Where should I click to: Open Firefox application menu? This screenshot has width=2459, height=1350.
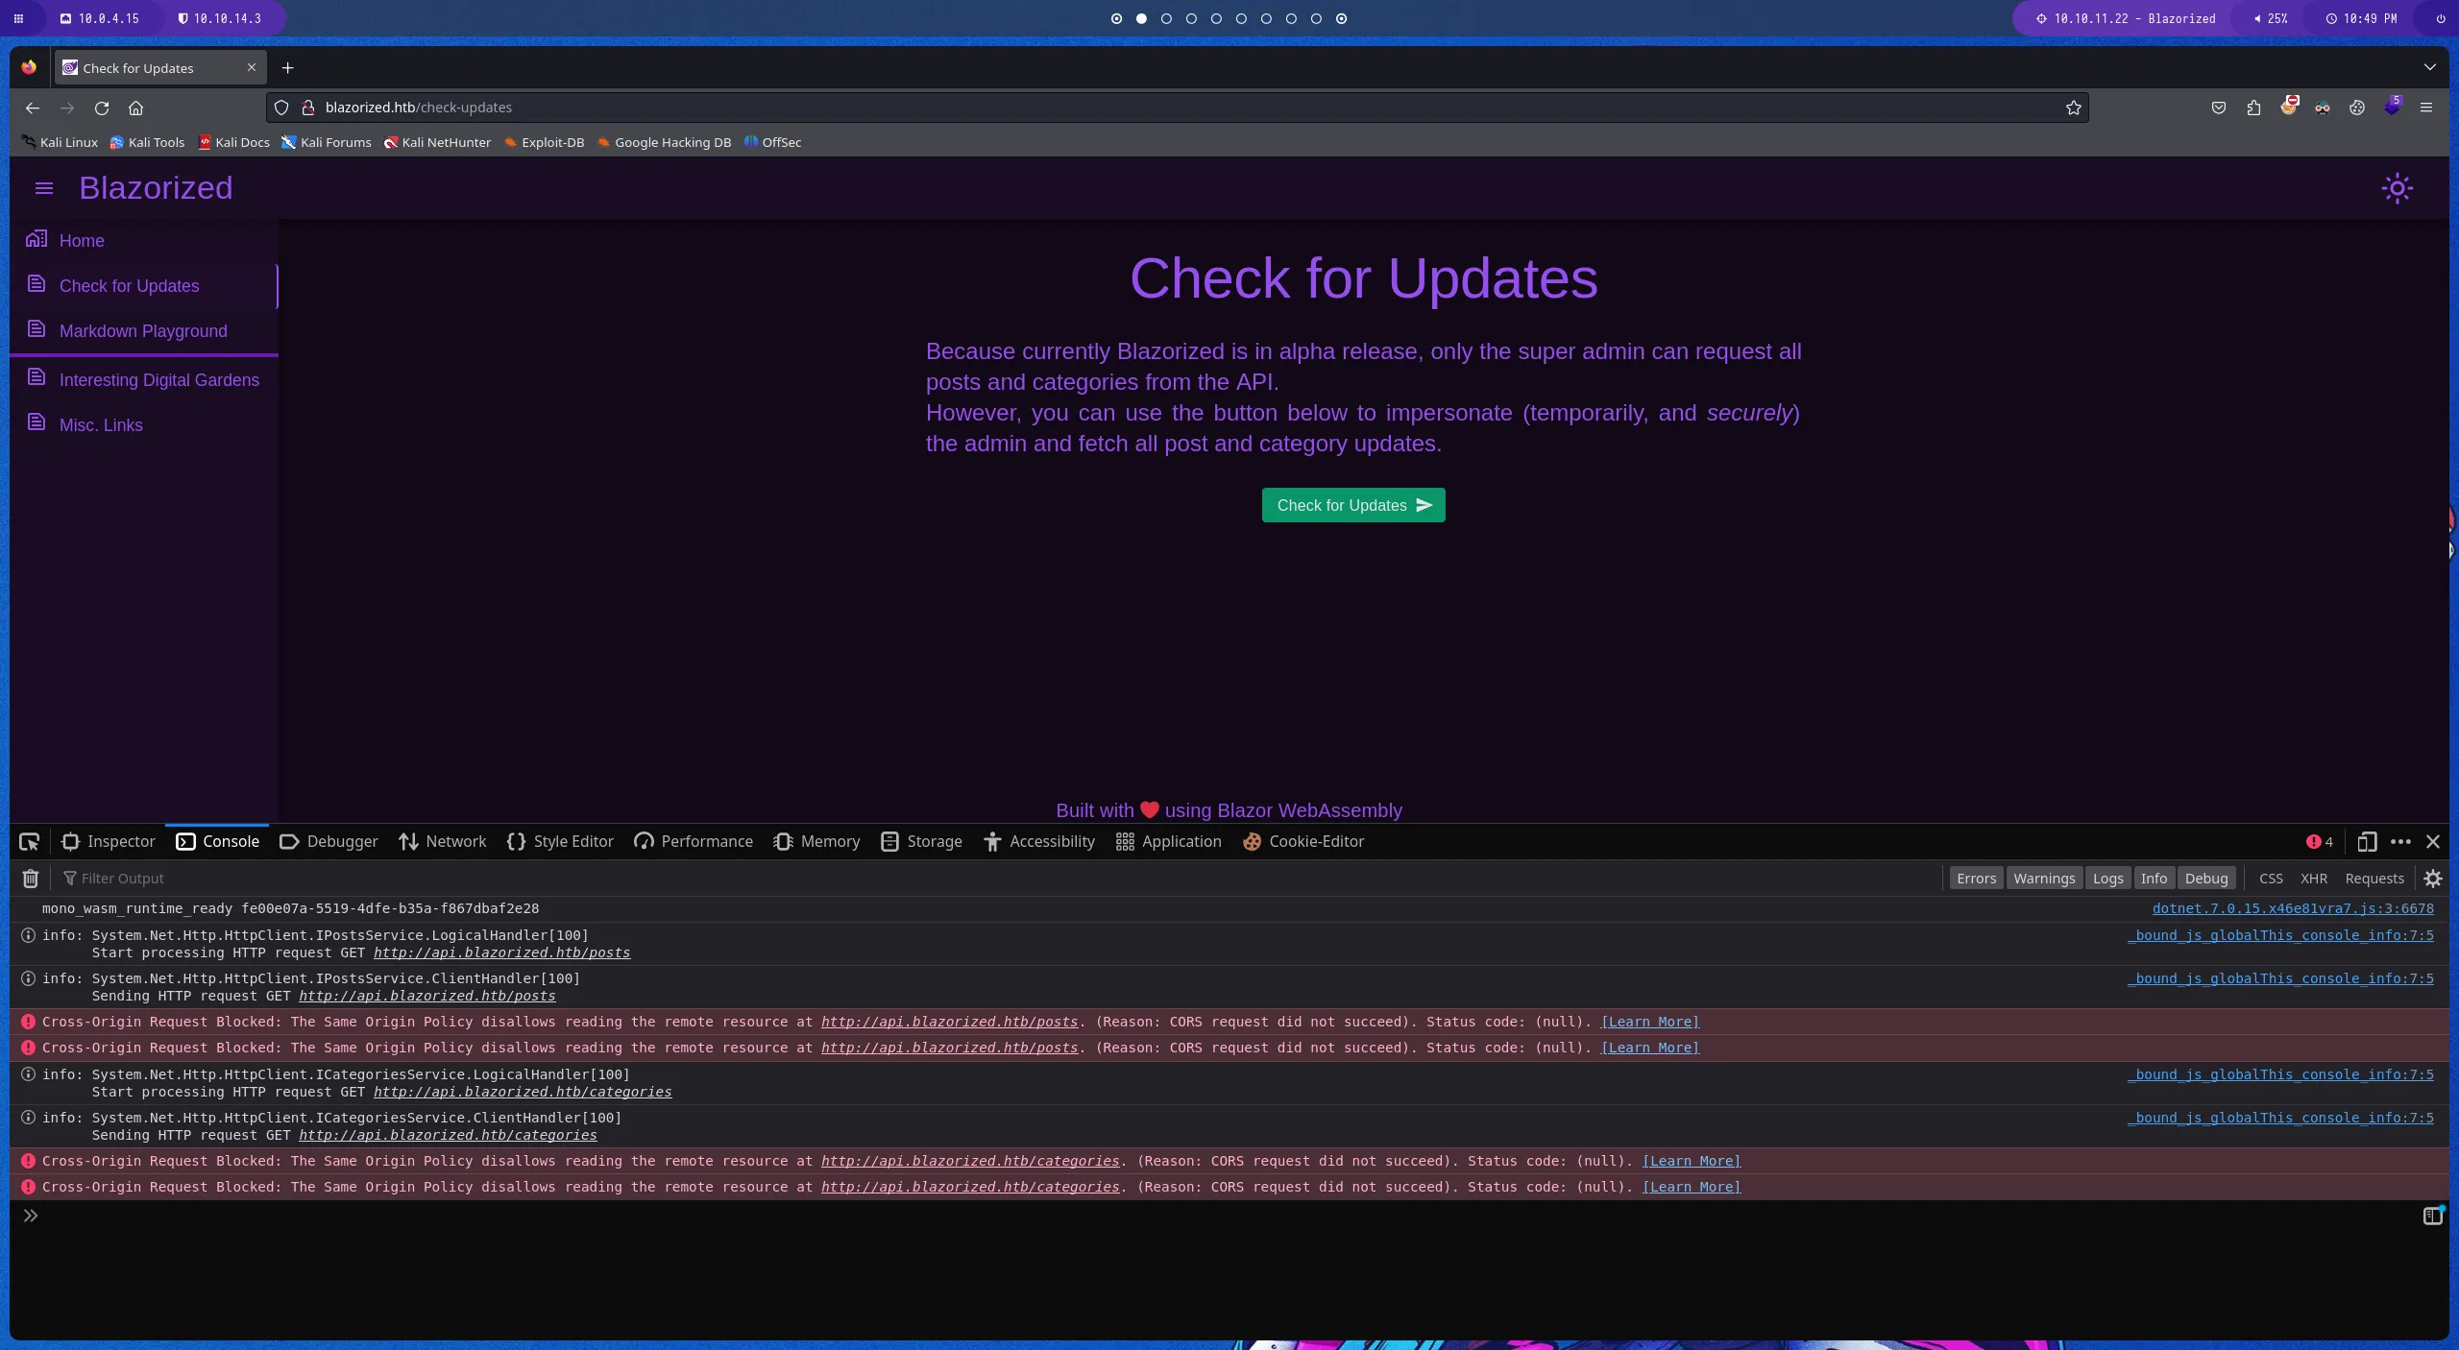tap(2425, 108)
